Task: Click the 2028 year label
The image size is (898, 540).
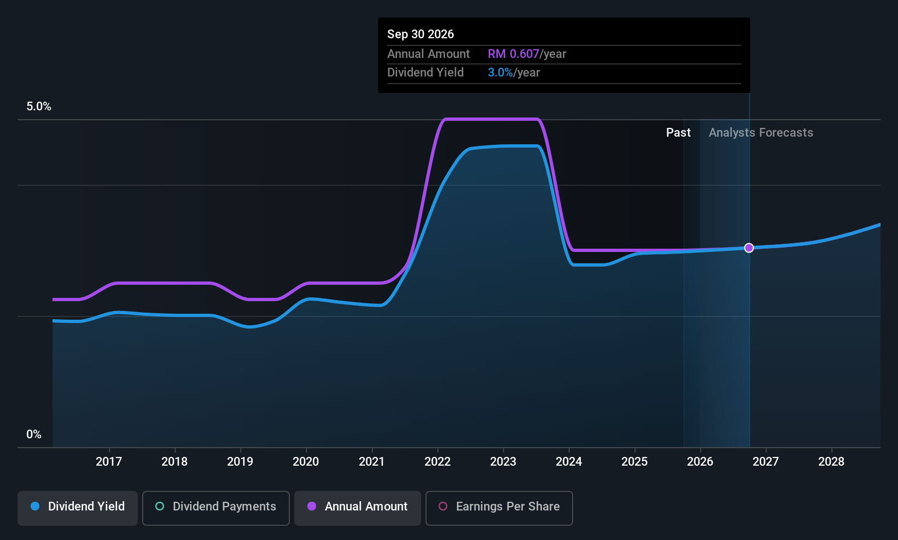Action: [831, 461]
